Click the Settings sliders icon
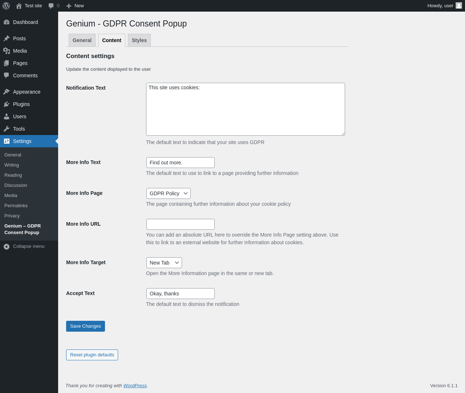The image size is (465, 393). coord(7,141)
